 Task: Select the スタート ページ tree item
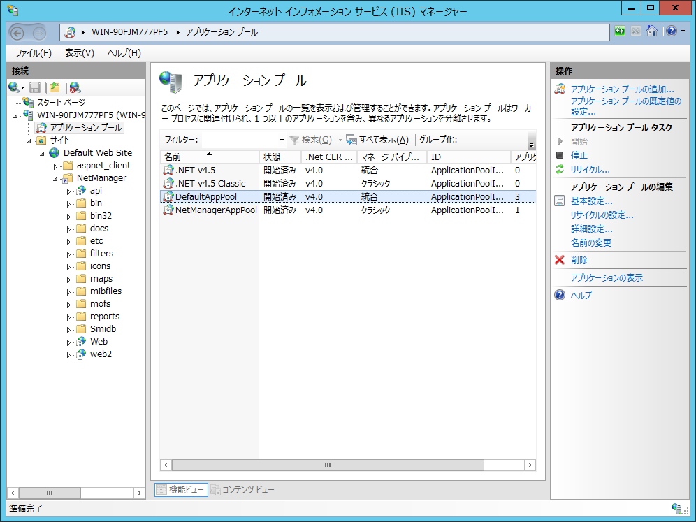click(61, 103)
